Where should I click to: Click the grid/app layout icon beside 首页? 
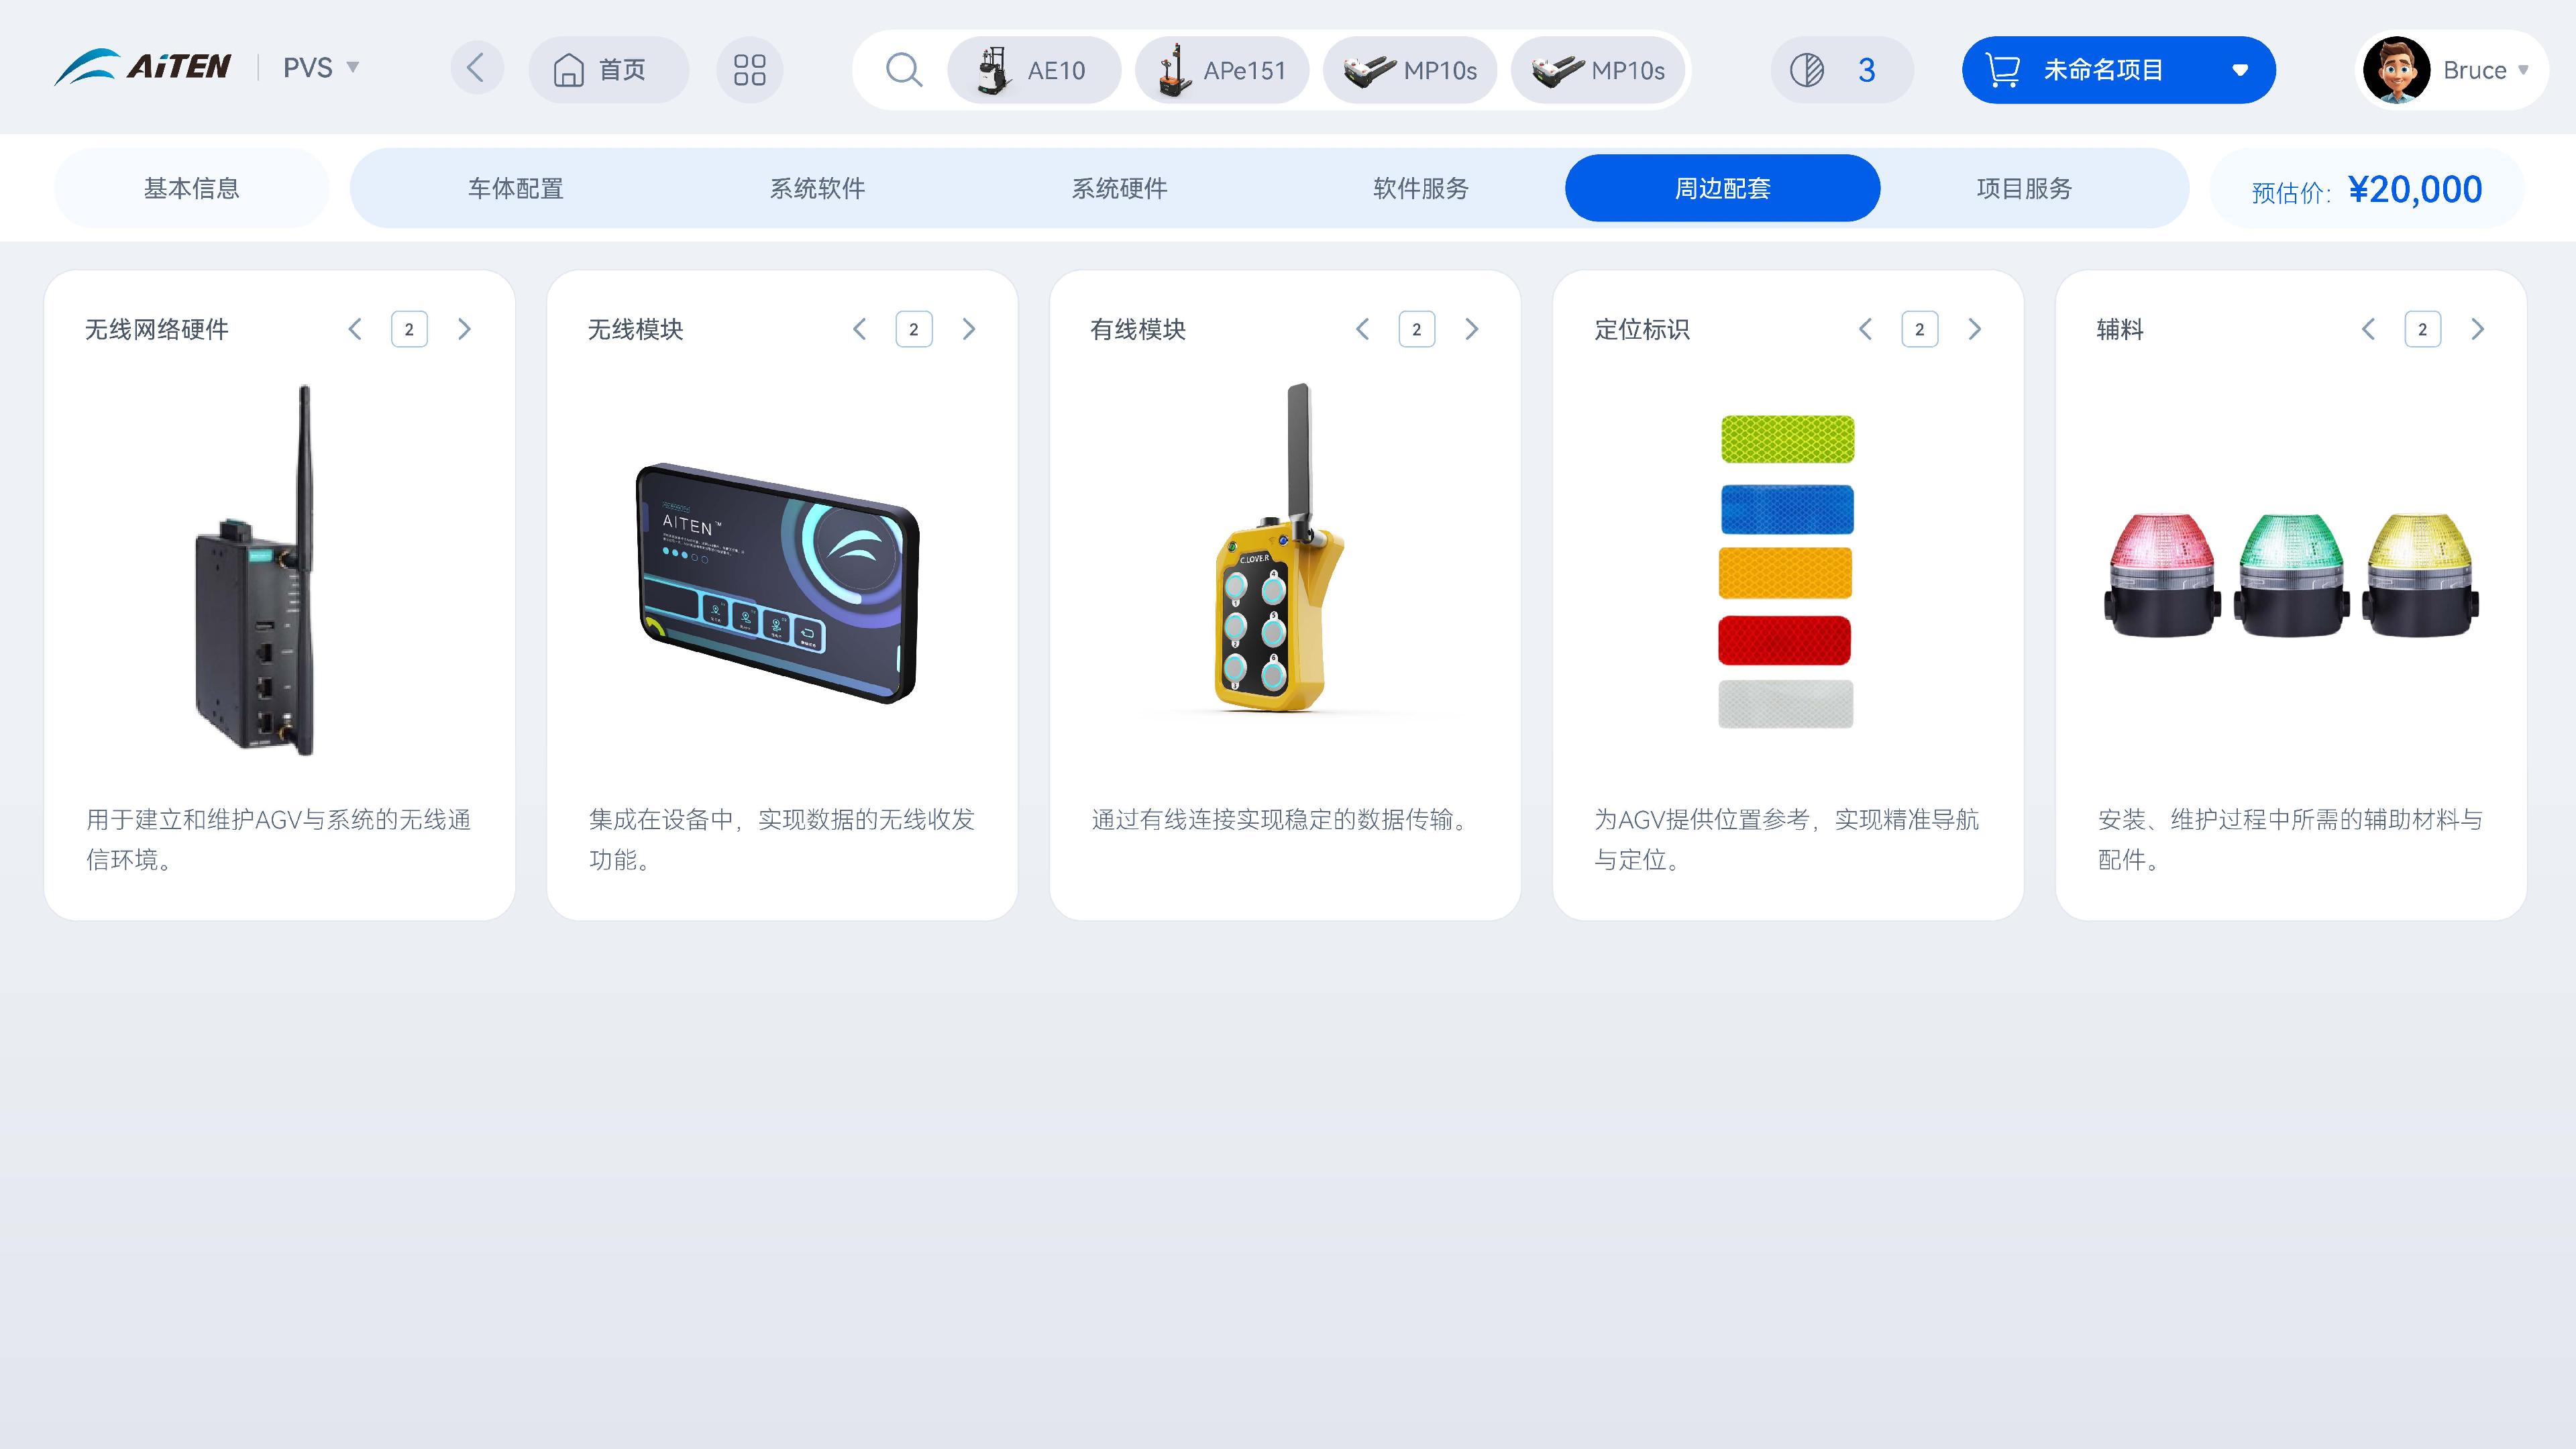(x=750, y=69)
